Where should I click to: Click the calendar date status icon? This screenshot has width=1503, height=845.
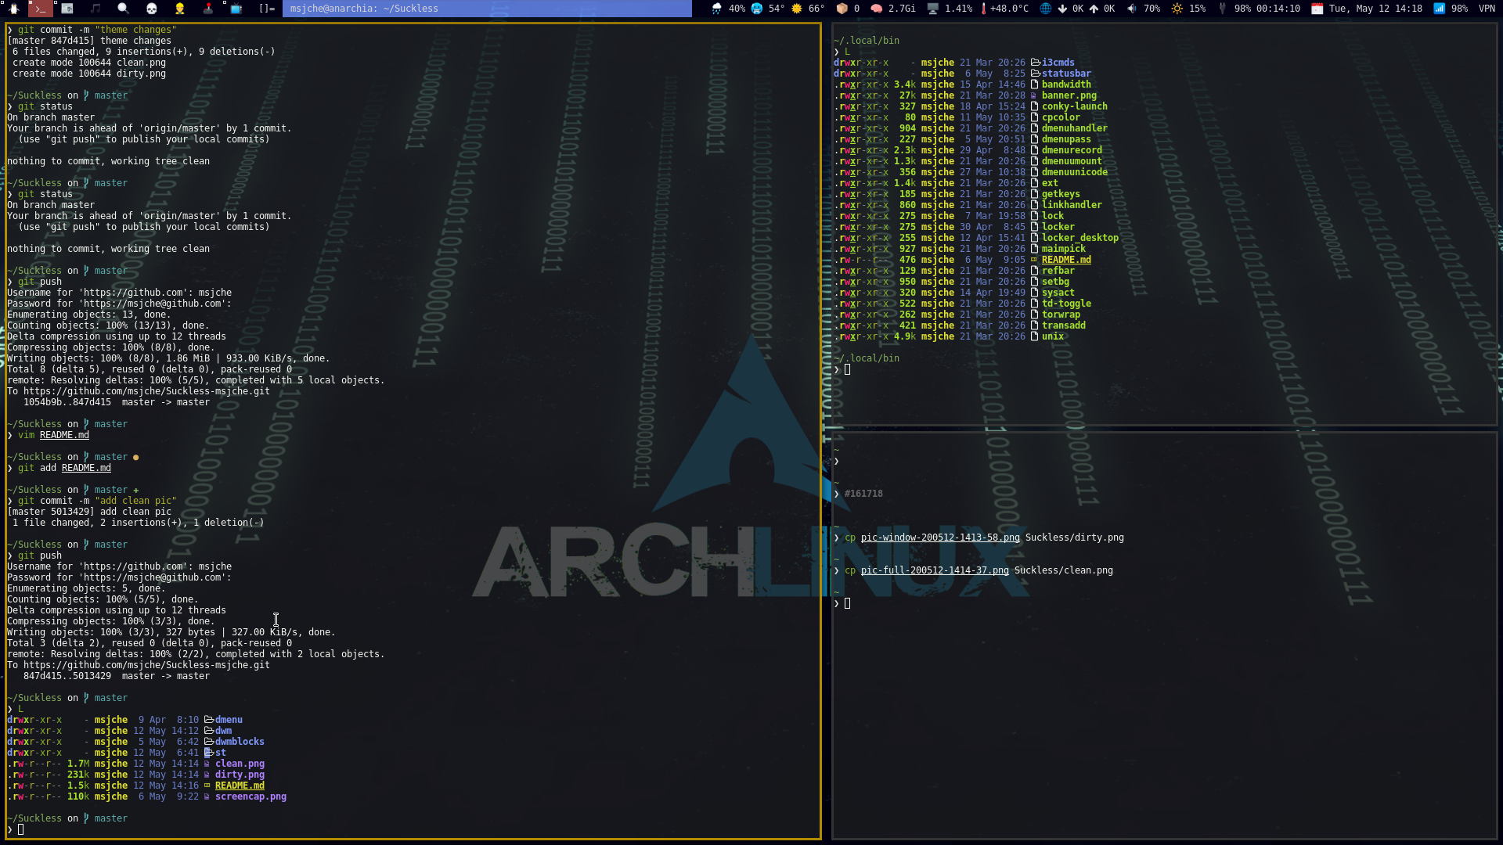(x=1317, y=9)
